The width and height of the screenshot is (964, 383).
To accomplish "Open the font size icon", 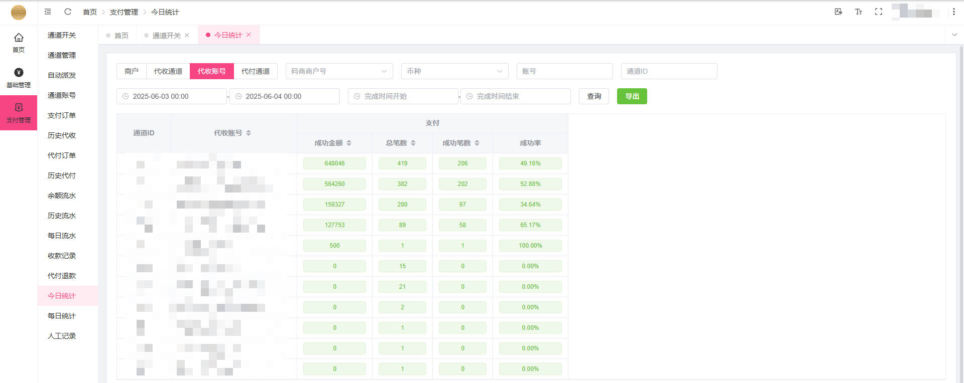I will (858, 12).
